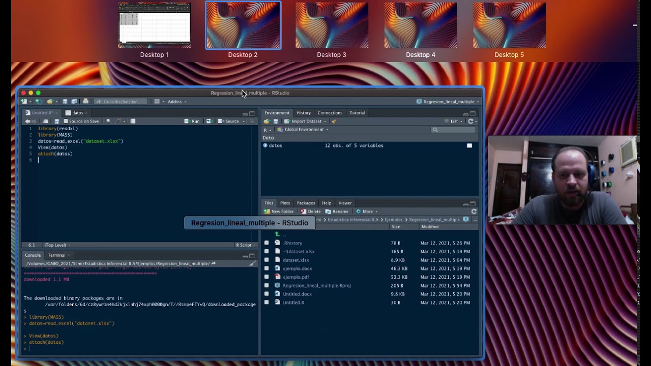This screenshot has height=366, width=651.
Task: Open the Addins dropdown
Action: [x=177, y=102]
